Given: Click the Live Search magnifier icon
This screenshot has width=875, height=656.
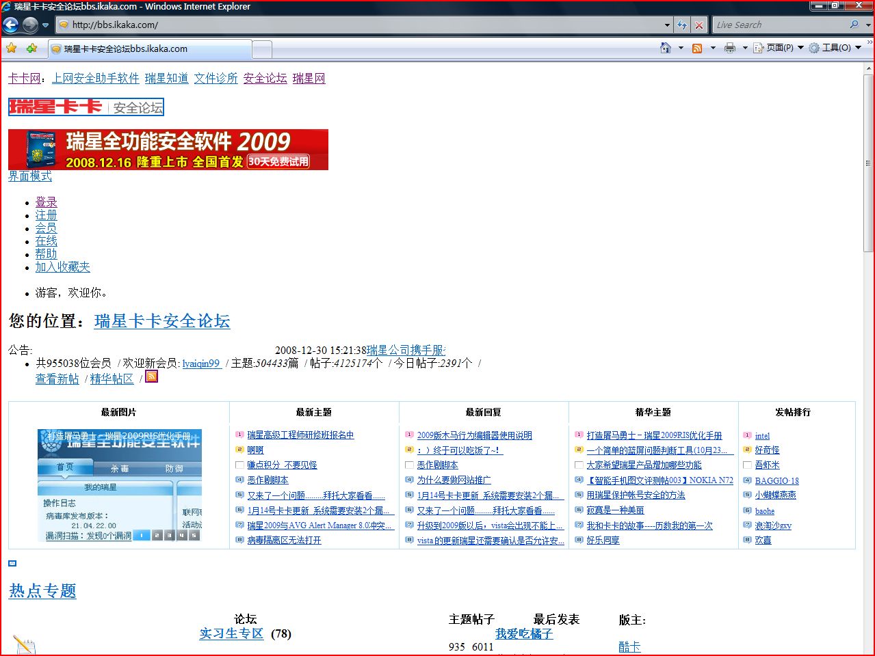Looking at the screenshot, I should 854,25.
